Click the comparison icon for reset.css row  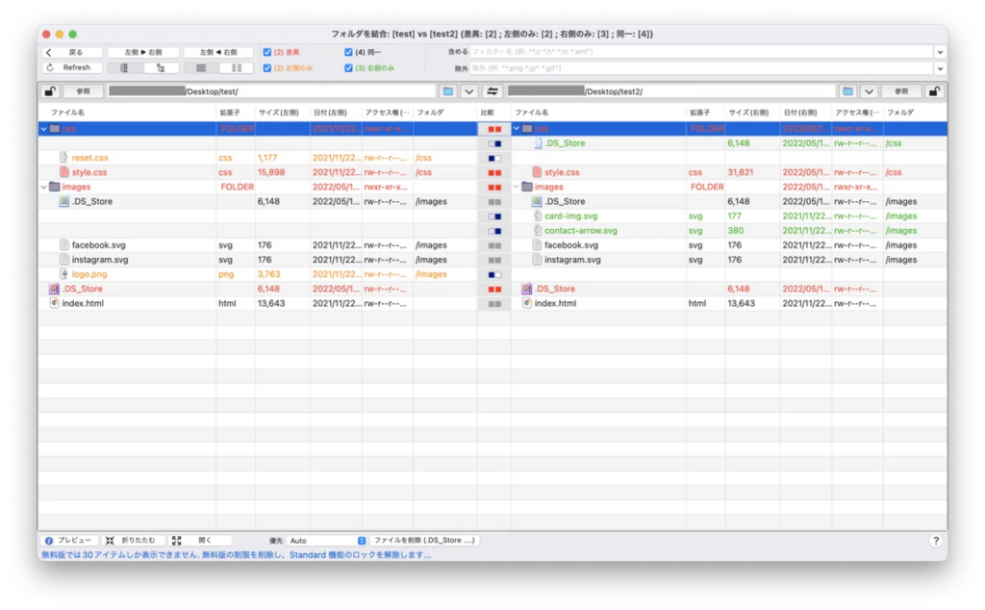(x=494, y=158)
